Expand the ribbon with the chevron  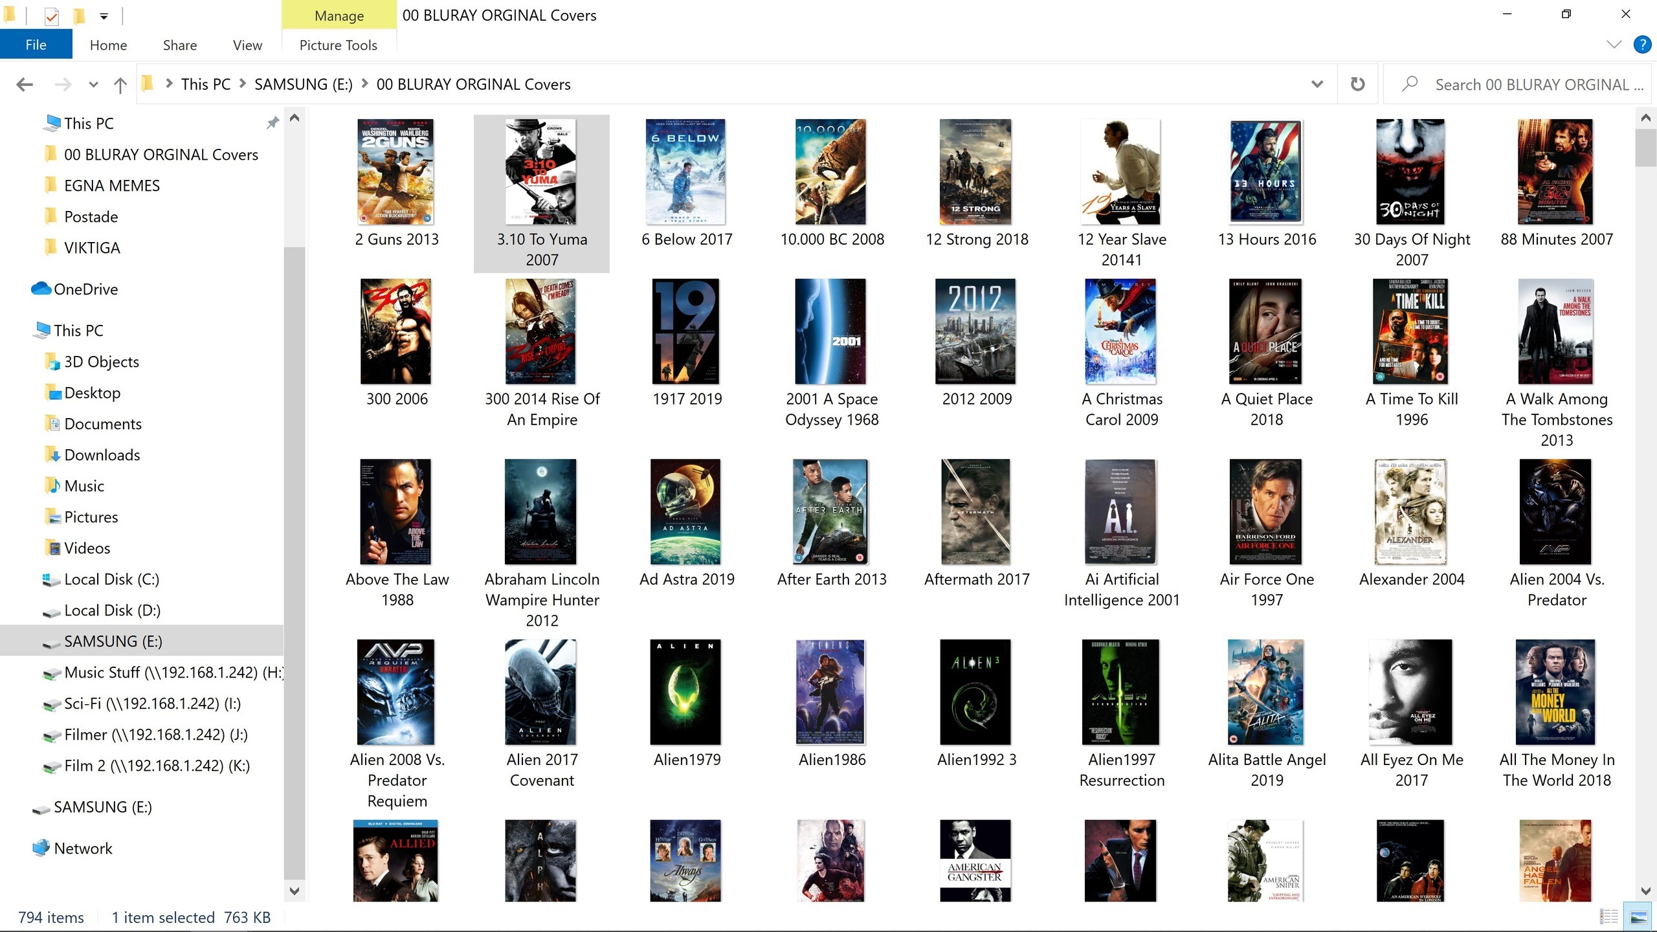pyautogui.click(x=1614, y=45)
